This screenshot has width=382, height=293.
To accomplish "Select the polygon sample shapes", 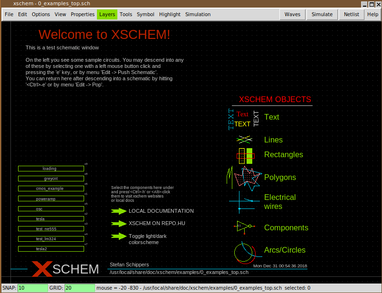I will (x=244, y=177).
